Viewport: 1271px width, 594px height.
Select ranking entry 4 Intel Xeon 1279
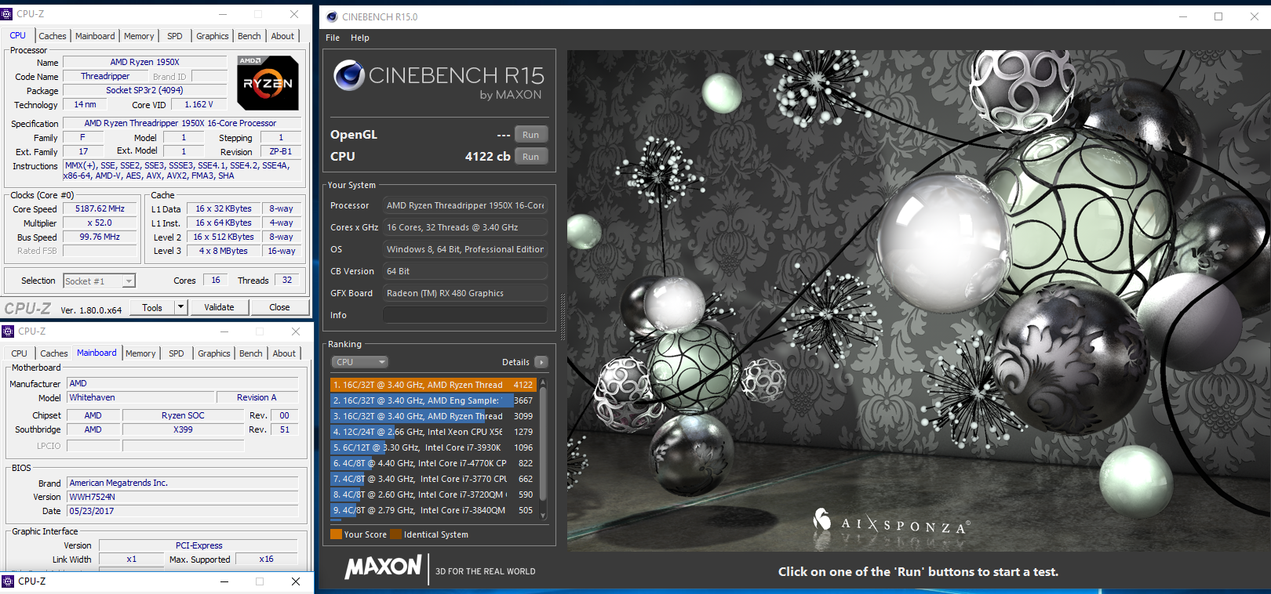point(433,432)
